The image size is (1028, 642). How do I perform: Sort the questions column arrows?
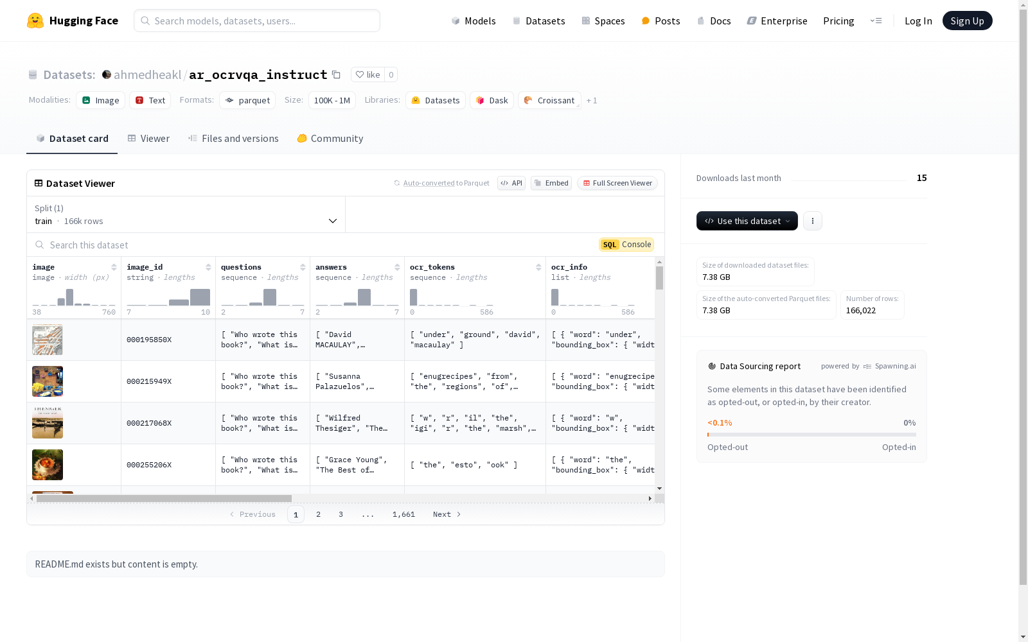tap(303, 267)
